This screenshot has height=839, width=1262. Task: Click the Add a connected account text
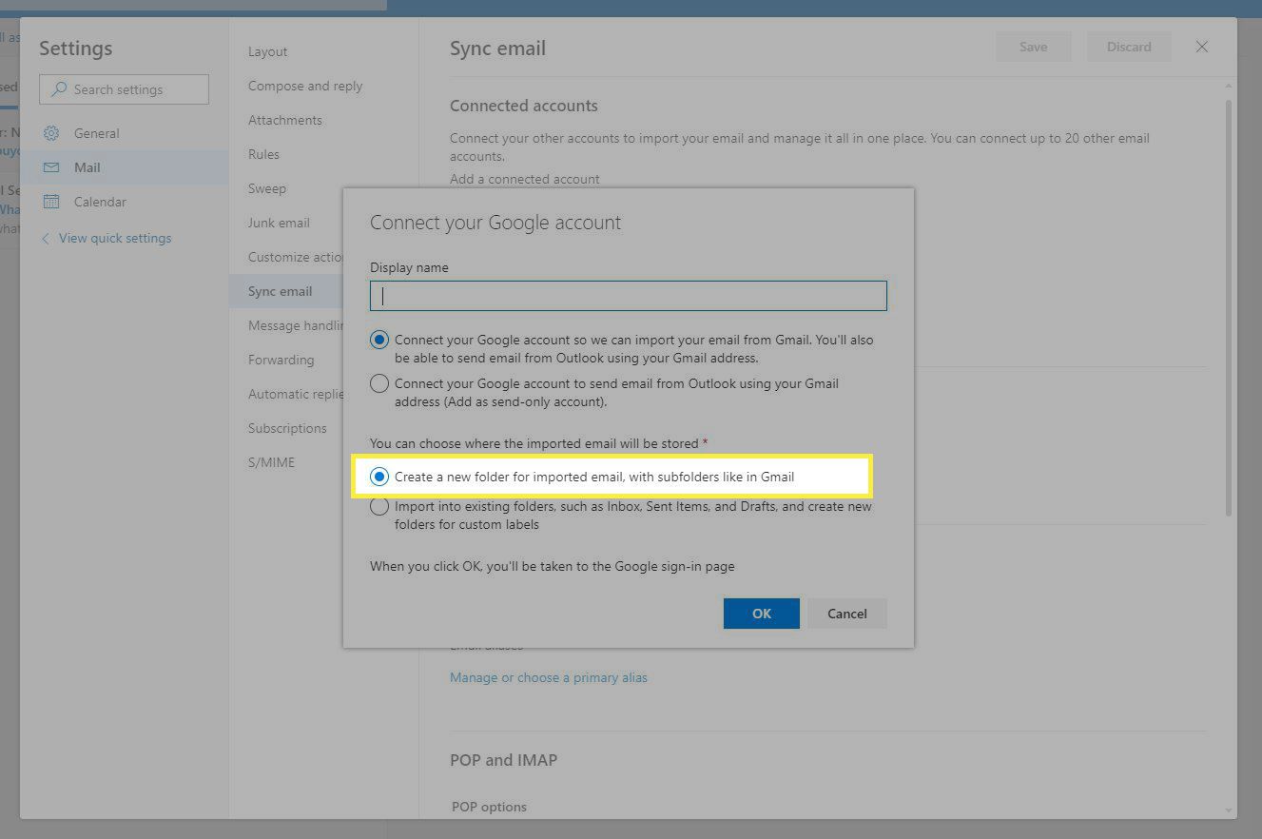click(x=525, y=179)
